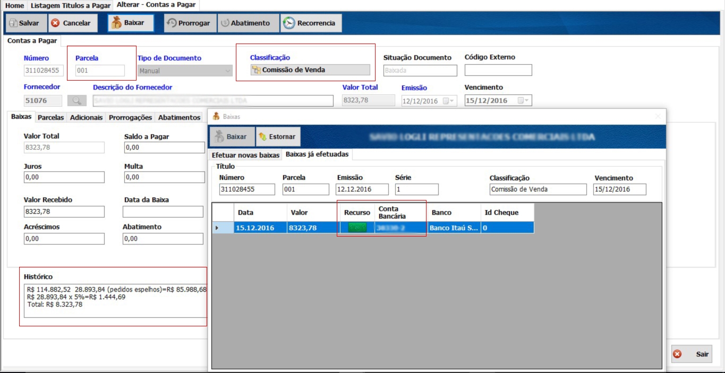Viewport: 725px width, 373px height.
Task: Expand the Tipo de Documento dropdown
Action: [x=228, y=71]
